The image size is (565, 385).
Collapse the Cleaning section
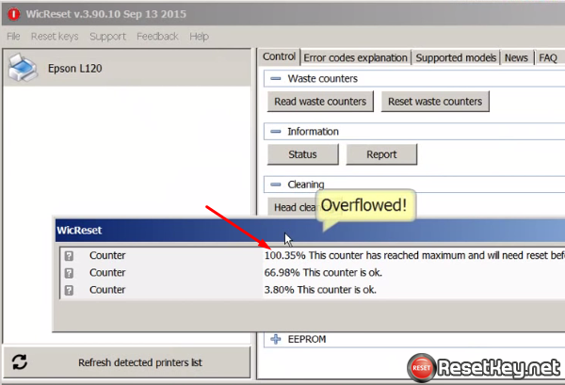point(276,184)
